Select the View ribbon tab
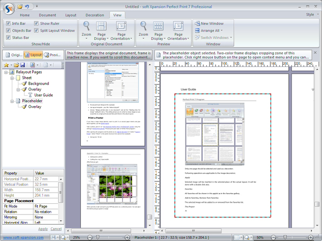Image resolution: width=322 pixels, height=241 pixels. tap(117, 15)
